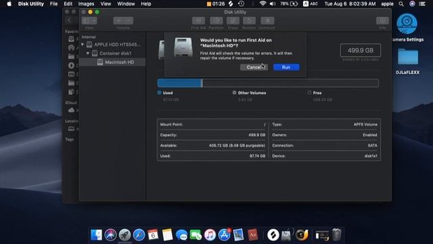Open Calendar in the Dock
This screenshot has height=244, width=433.
[x=153, y=235]
